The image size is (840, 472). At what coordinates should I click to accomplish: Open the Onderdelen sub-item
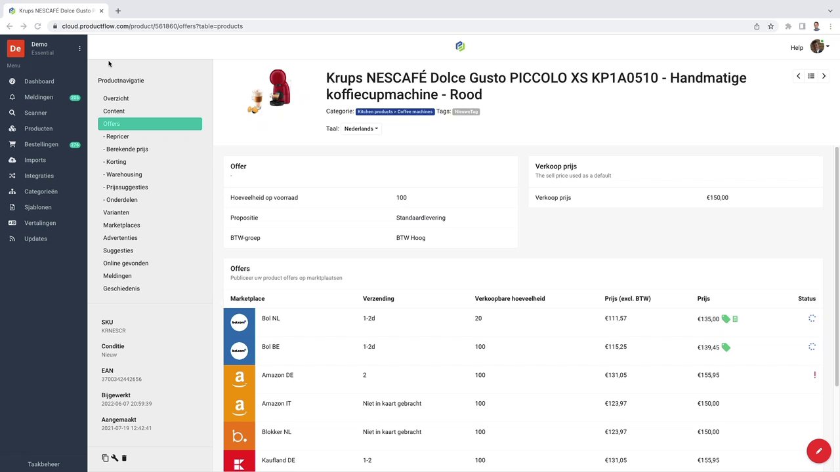pyautogui.click(x=120, y=200)
